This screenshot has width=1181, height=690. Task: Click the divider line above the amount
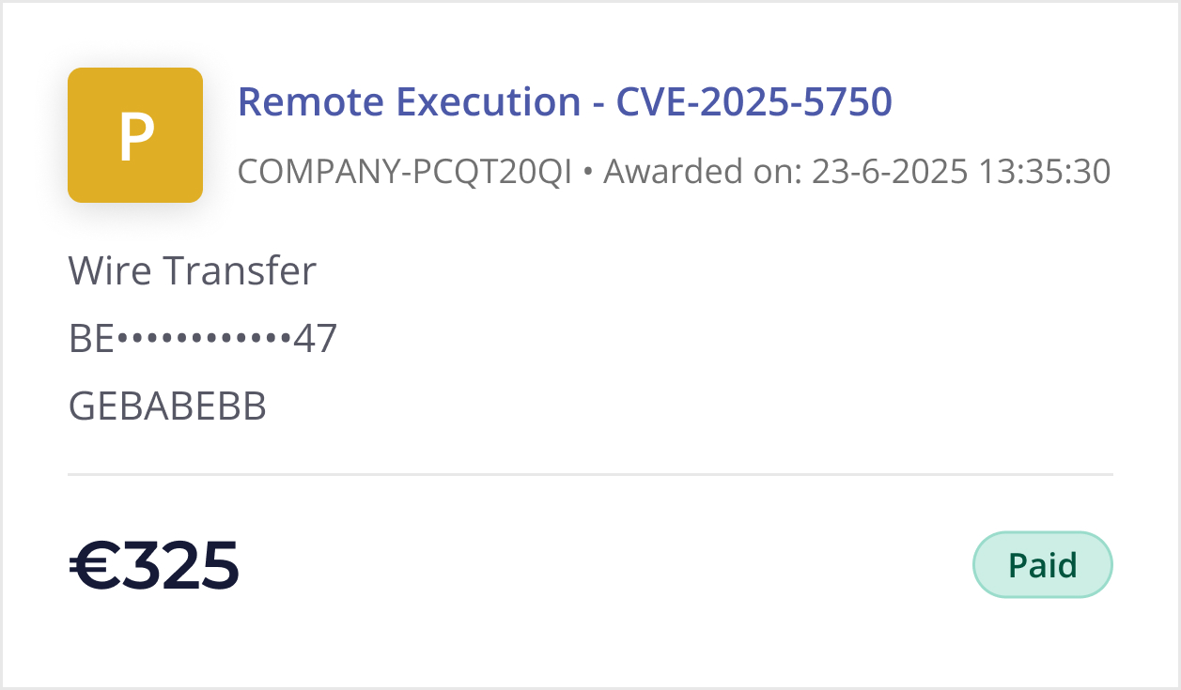pos(590,474)
